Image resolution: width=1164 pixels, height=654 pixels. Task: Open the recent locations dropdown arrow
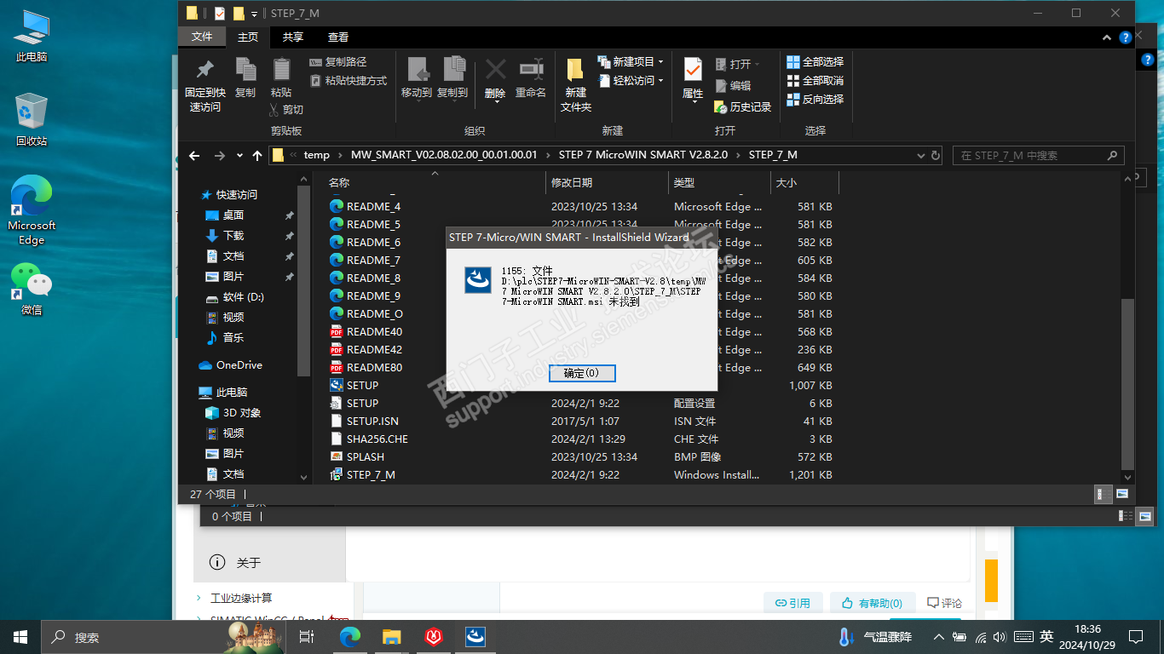[240, 157]
